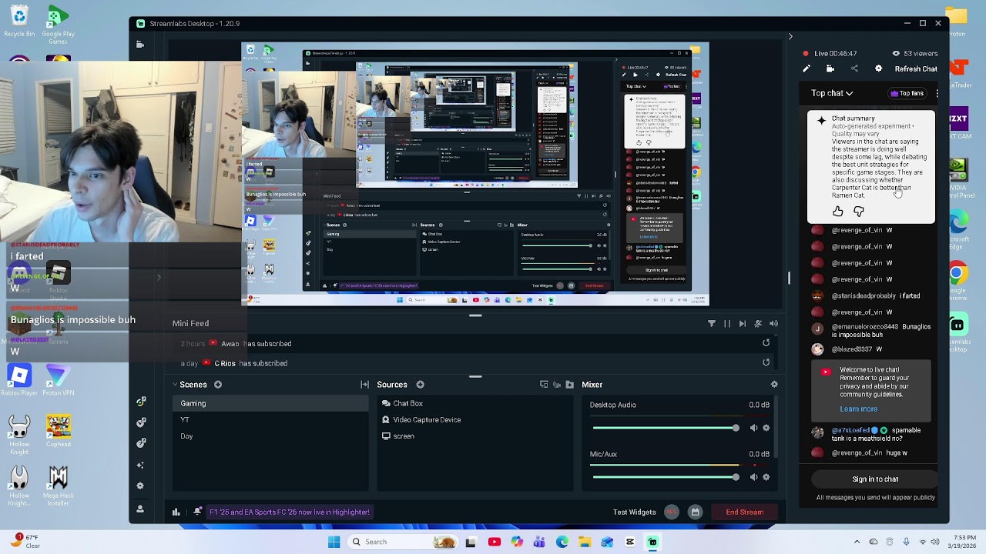Click the Test Widgets button
Screen dimensions: 986x554
click(634, 512)
